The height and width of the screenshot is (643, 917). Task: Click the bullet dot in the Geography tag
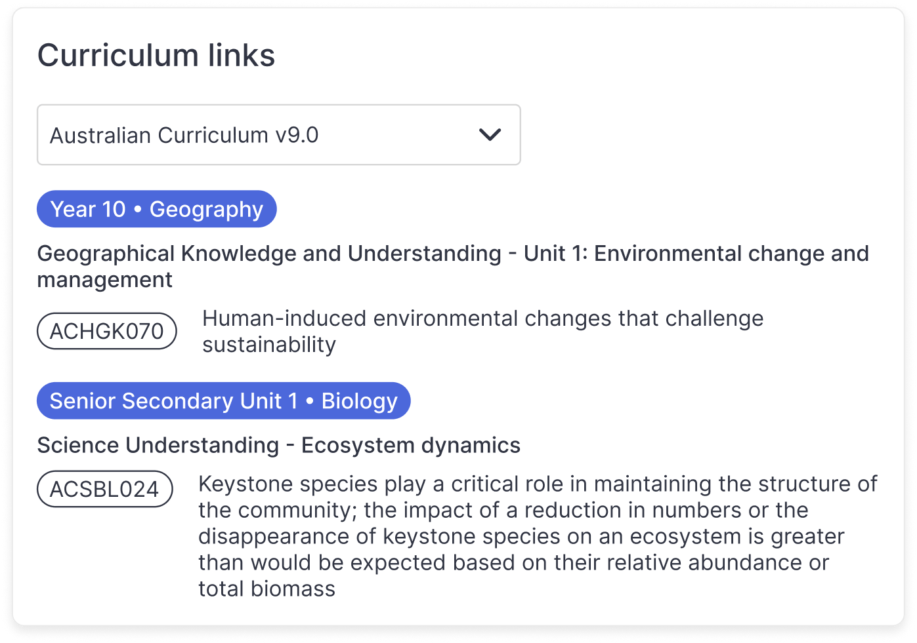(x=138, y=209)
